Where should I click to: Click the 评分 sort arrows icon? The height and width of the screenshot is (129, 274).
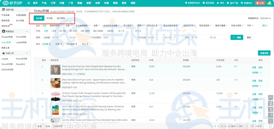point(87,44)
